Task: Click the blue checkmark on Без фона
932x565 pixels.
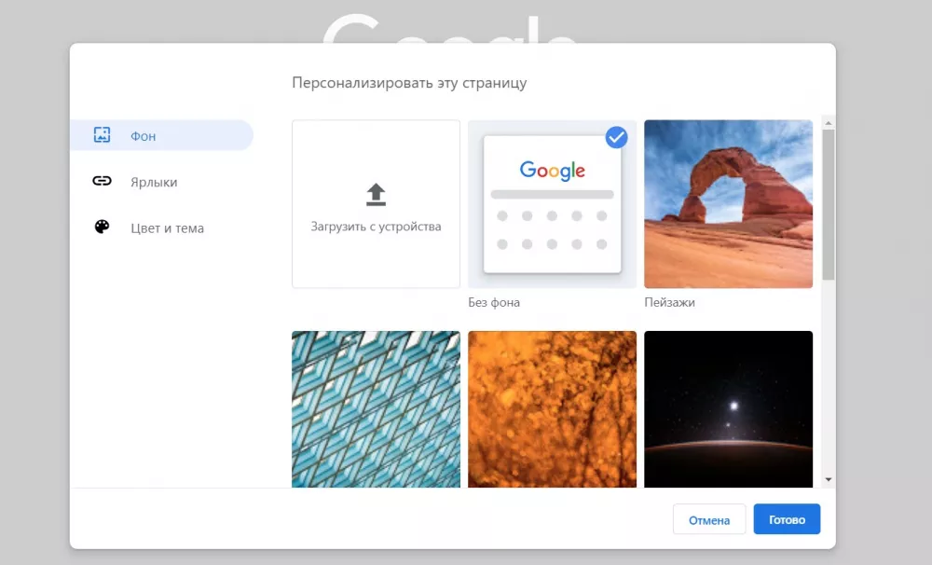Action: coord(616,138)
